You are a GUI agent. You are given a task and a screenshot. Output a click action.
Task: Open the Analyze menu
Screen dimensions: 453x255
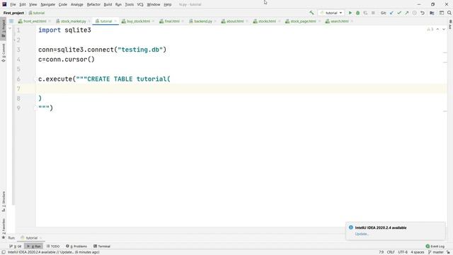tap(77, 4)
